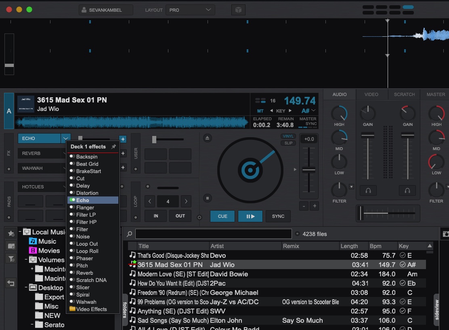Open the Music folder in the browser tree
449x330 pixels.
(43, 241)
